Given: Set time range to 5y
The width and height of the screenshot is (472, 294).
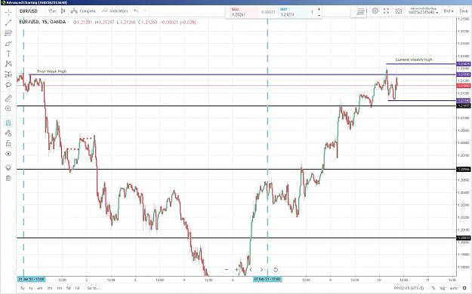Looking at the screenshot, I should tap(22, 288).
